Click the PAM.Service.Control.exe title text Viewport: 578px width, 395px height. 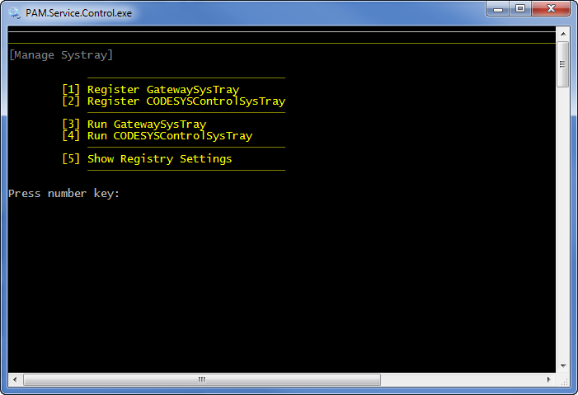click(78, 13)
